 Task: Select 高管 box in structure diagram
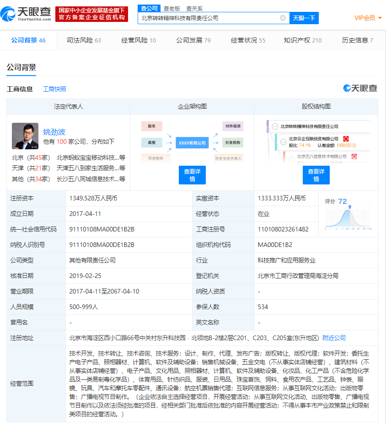click(x=151, y=142)
